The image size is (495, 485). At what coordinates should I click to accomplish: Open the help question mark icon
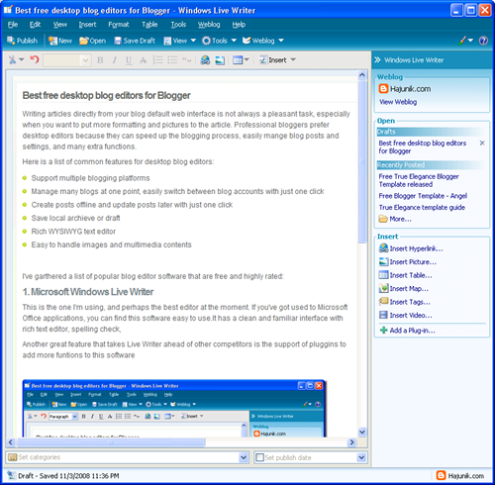coord(483,41)
